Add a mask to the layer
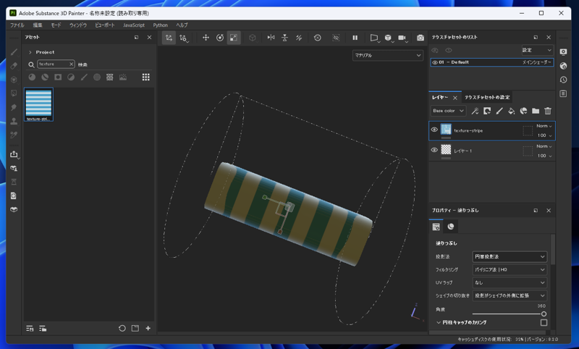 point(487,111)
